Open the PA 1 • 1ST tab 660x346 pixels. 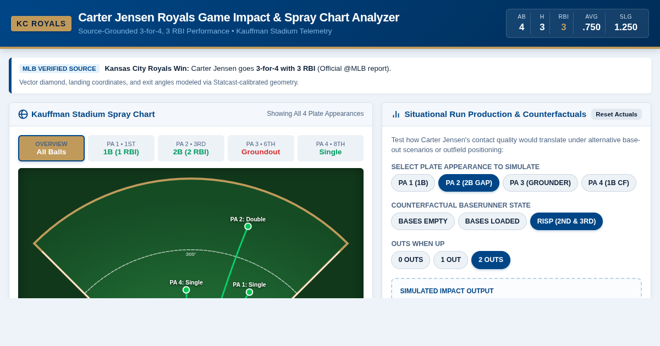point(121,148)
